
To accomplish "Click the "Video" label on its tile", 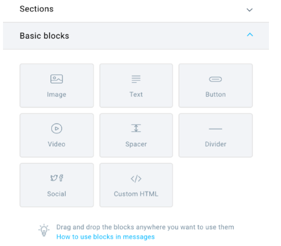I will click(57, 144).
